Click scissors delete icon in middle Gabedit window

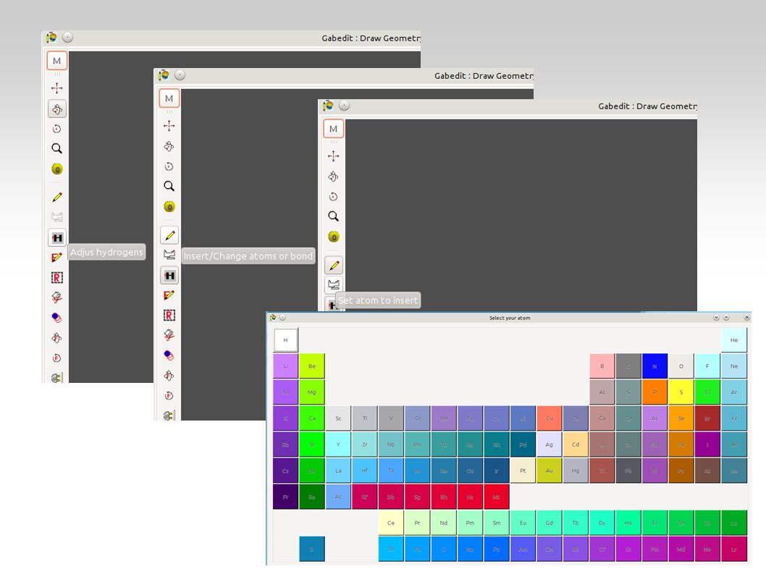pyautogui.click(x=169, y=335)
